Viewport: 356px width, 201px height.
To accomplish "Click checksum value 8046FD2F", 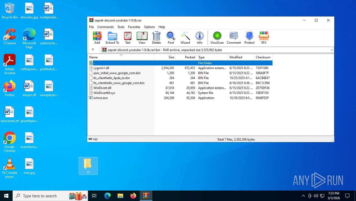I will [x=262, y=98].
